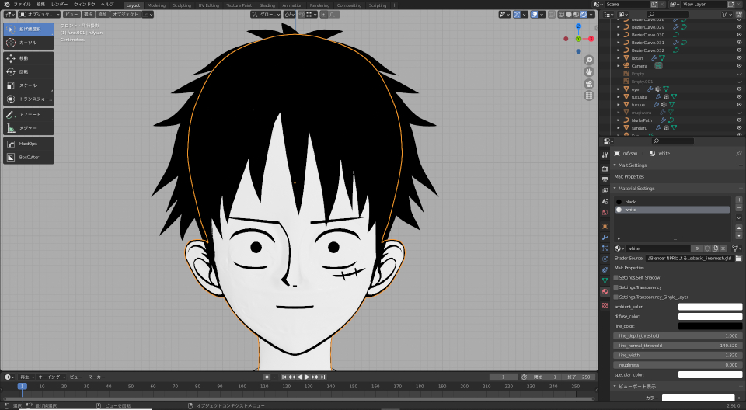The image size is (746, 410).
Task: Open the viewport 追加 menu
Action: click(103, 14)
